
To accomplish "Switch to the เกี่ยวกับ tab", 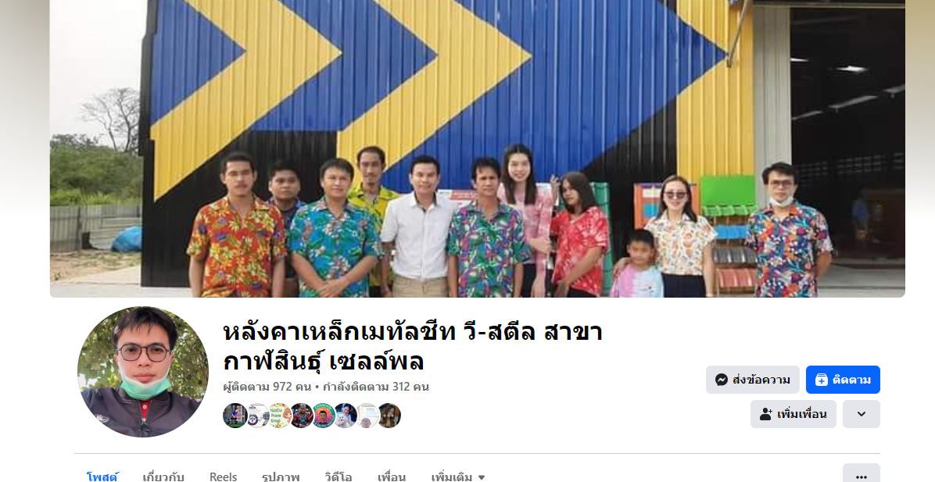I will (x=163, y=477).
